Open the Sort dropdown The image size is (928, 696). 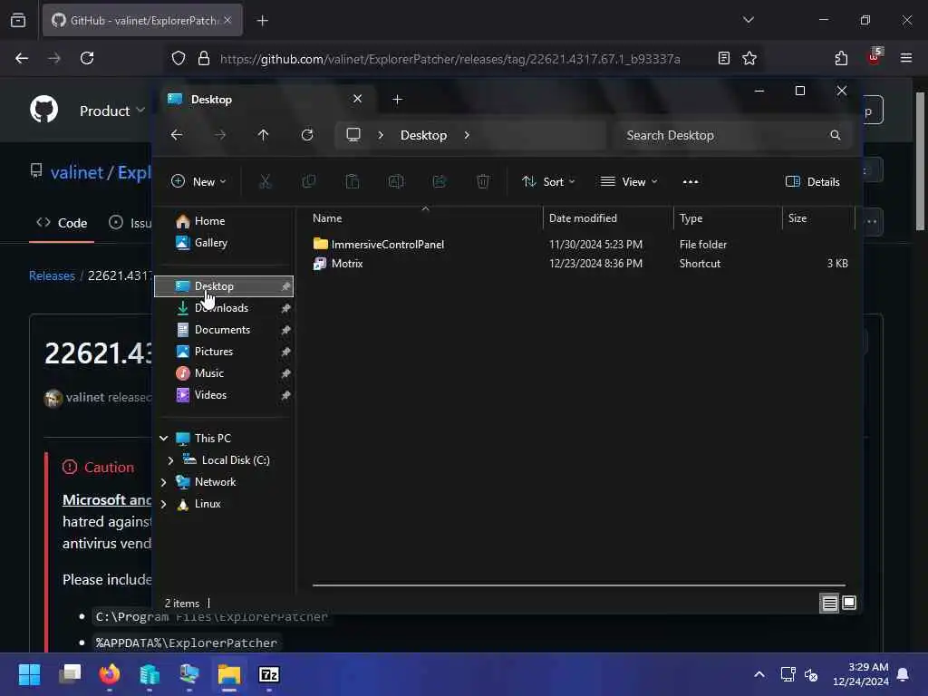tap(548, 181)
